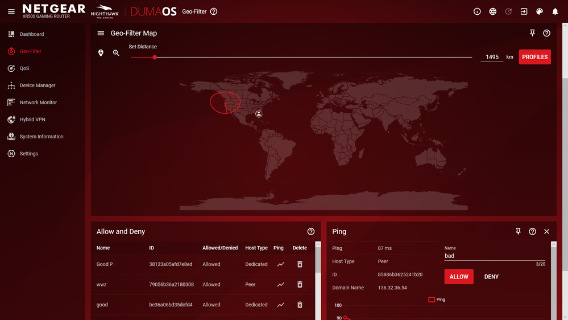
Task: Click the theme palette icon in header
Action: [540, 11]
